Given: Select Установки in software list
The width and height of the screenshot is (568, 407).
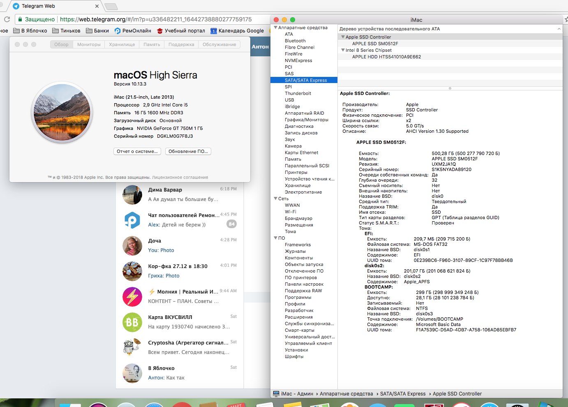Looking at the screenshot, I should click(x=296, y=350).
